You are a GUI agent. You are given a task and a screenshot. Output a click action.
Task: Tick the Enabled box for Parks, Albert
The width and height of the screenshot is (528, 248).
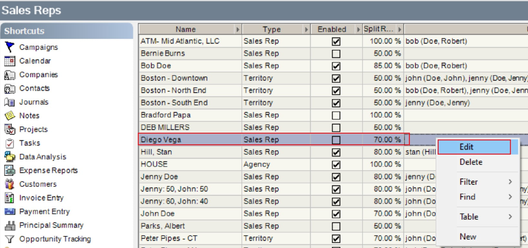point(336,226)
